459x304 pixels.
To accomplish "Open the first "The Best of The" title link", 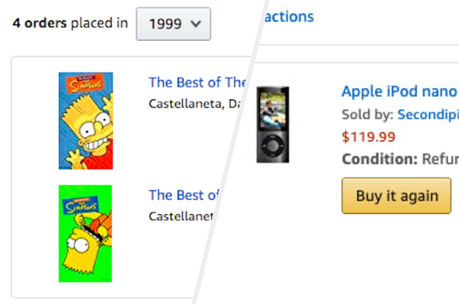I will click(x=197, y=82).
